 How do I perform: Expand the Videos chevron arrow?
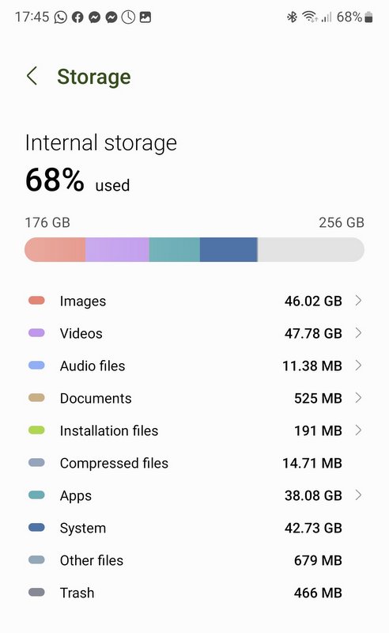pyautogui.click(x=358, y=333)
